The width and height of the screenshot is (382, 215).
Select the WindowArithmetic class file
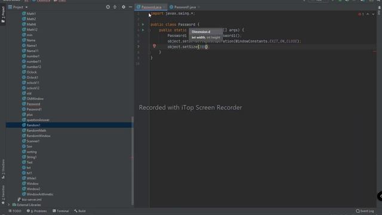pos(38,194)
